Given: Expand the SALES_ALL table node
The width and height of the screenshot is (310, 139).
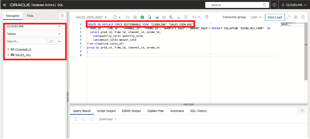Looking at the screenshot, I should click(8, 55).
